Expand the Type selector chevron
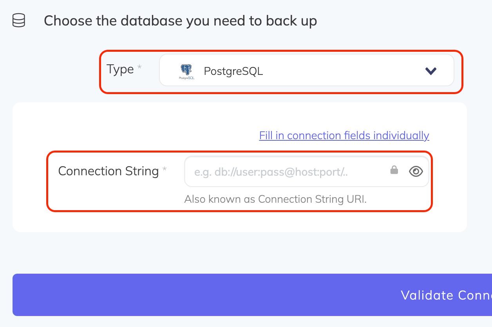 [430, 71]
